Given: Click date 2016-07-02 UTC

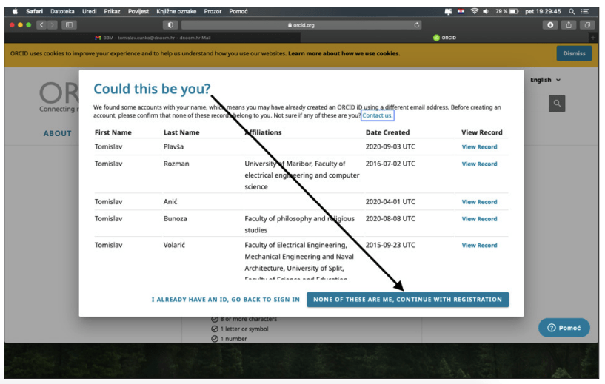Looking at the screenshot, I should pos(390,164).
